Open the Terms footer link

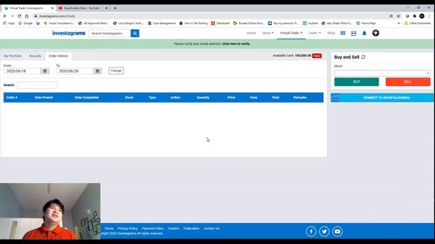tap(109, 228)
